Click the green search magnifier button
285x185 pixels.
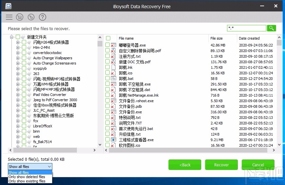[271, 28]
